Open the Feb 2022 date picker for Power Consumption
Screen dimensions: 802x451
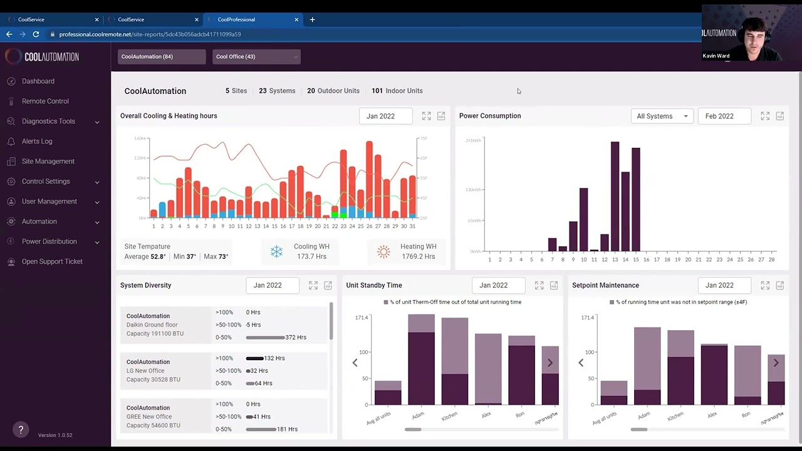pos(724,116)
